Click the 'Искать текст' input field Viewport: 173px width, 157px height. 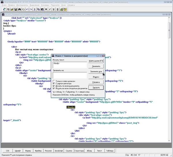(x=70, y=65)
